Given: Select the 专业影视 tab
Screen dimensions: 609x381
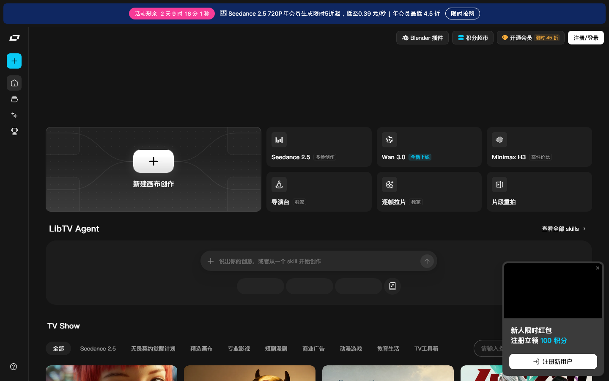Looking at the screenshot, I should [x=239, y=348].
